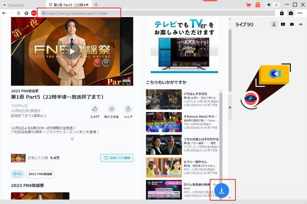Click the お気に入り登録 button
Screen dimensions: 307x204
coord(117,158)
